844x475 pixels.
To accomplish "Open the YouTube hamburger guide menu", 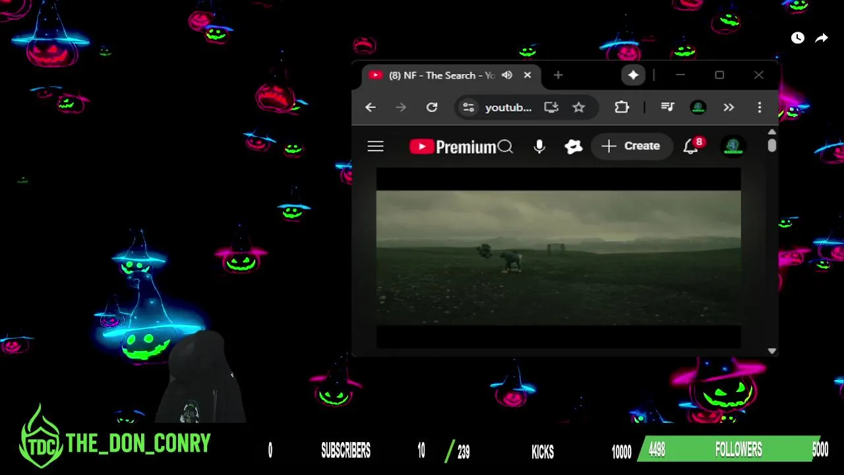I will [x=375, y=146].
